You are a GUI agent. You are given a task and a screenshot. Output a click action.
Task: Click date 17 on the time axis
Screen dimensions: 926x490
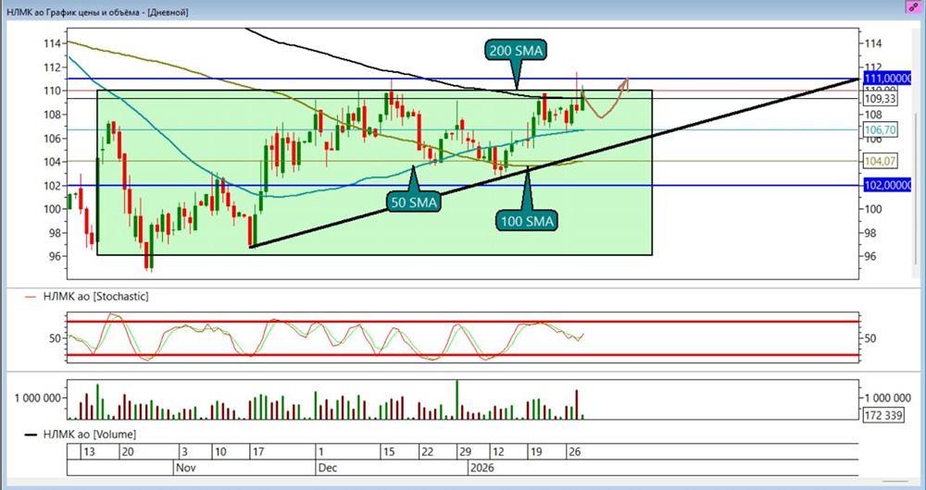pos(258,453)
